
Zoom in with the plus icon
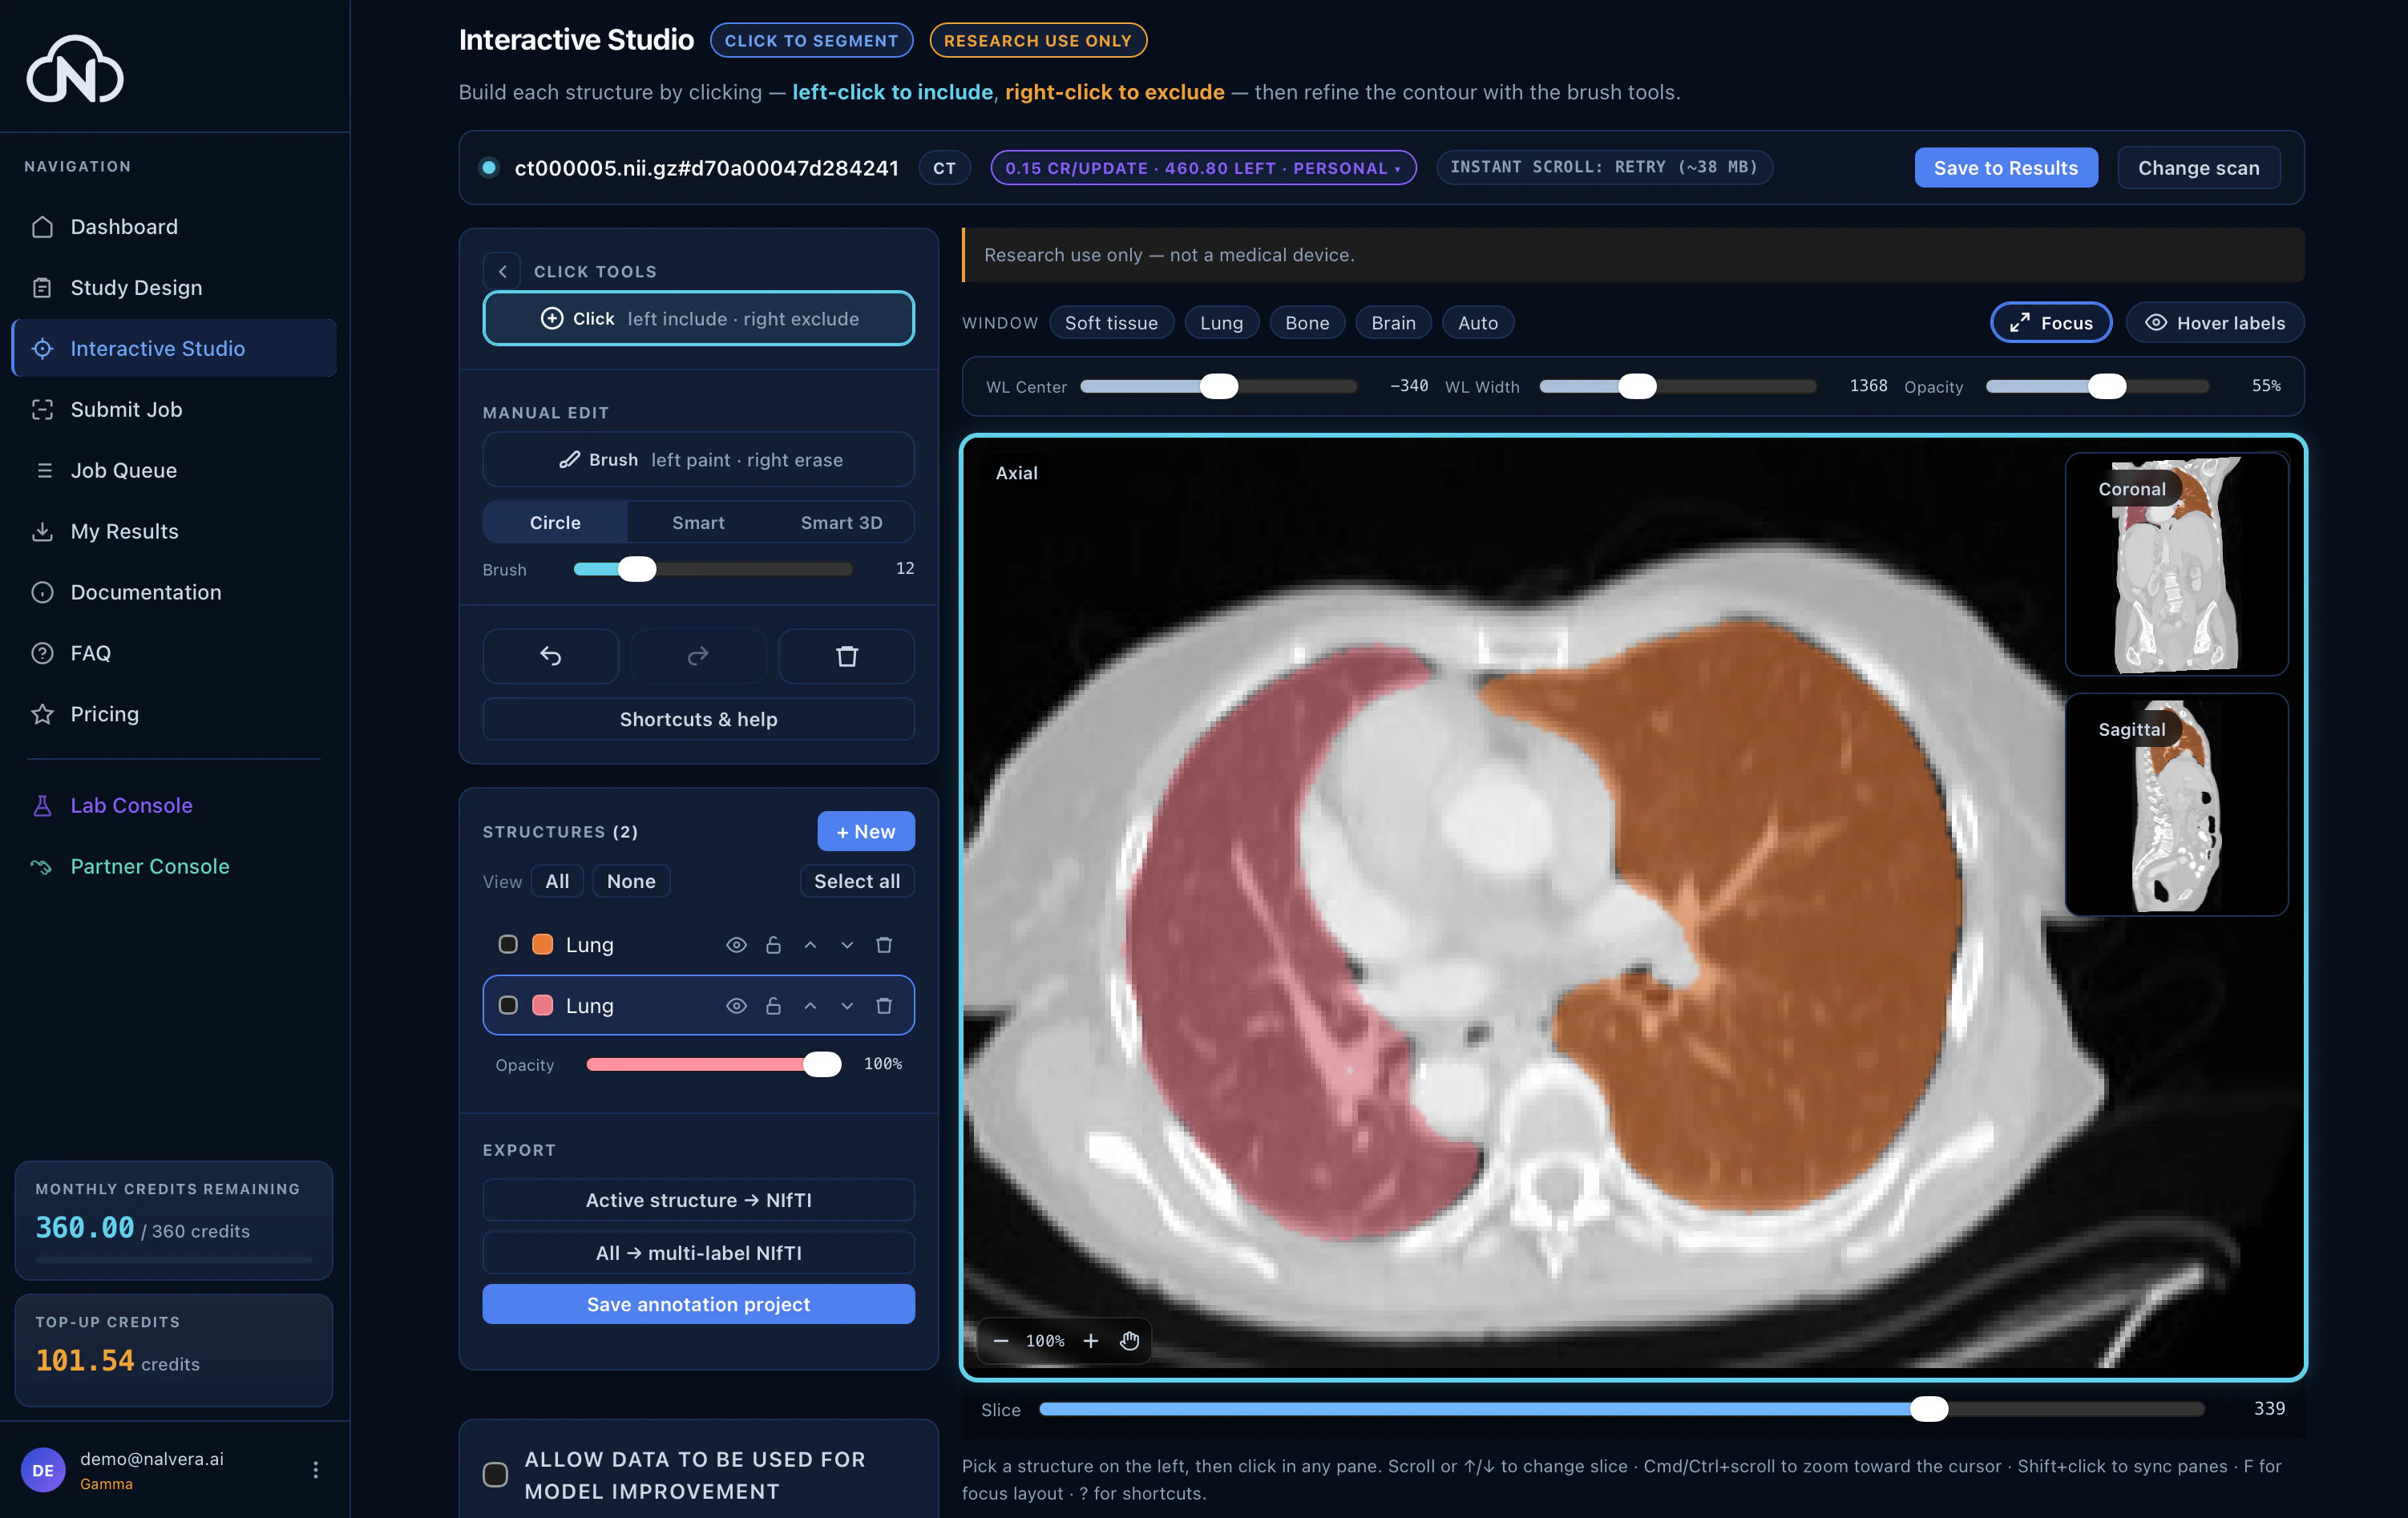[x=1091, y=1341]
